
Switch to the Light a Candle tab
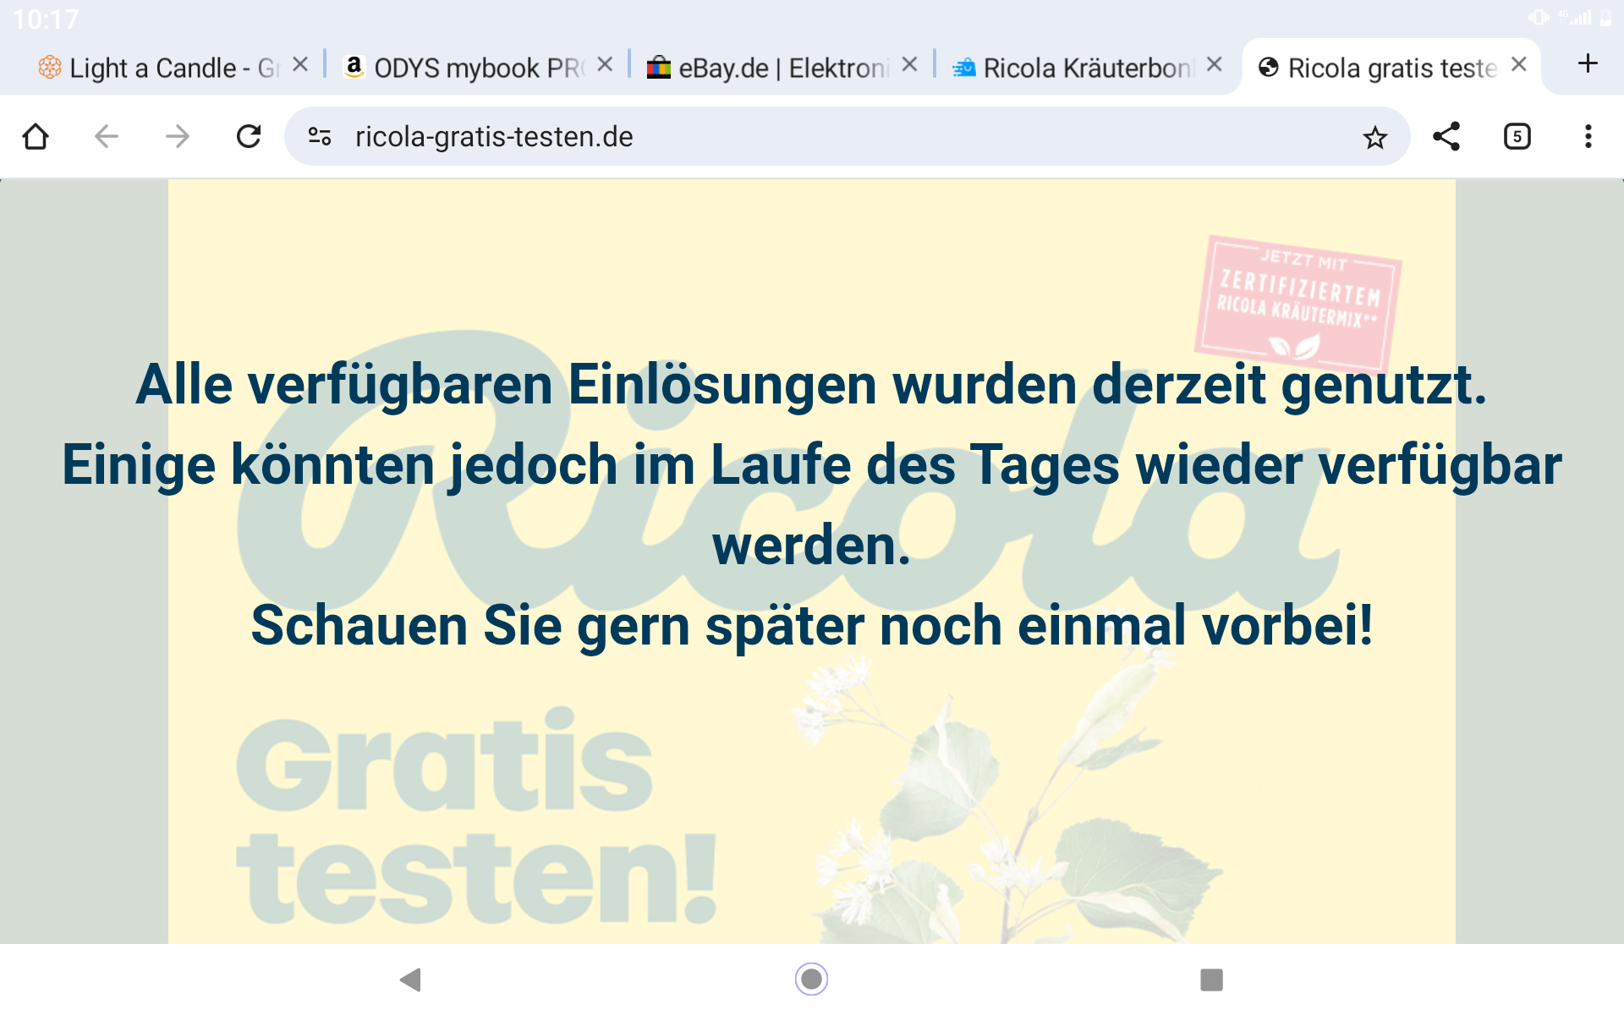[161, 68]
